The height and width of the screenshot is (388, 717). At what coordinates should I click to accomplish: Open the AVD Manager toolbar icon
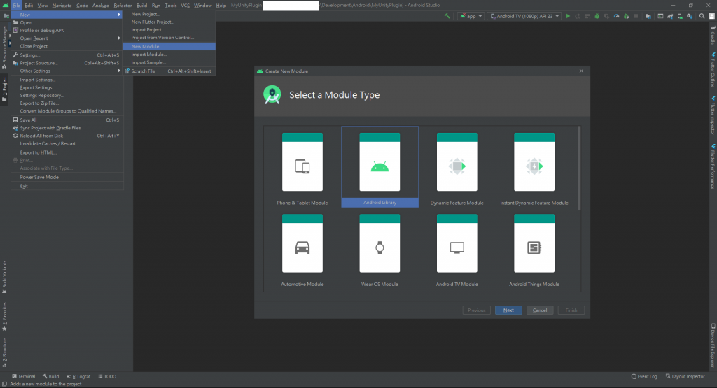[680, 16]
